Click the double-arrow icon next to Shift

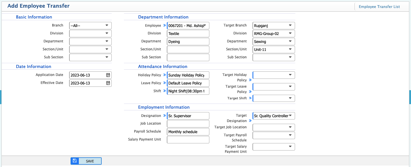click(x=164, y=91)
